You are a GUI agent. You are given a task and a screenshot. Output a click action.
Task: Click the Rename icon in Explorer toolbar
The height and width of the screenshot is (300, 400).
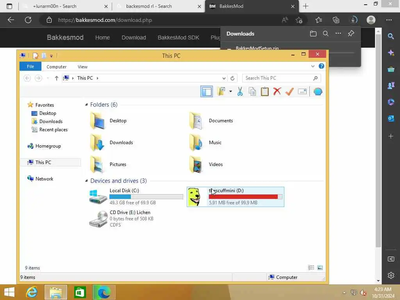point(302,91)
